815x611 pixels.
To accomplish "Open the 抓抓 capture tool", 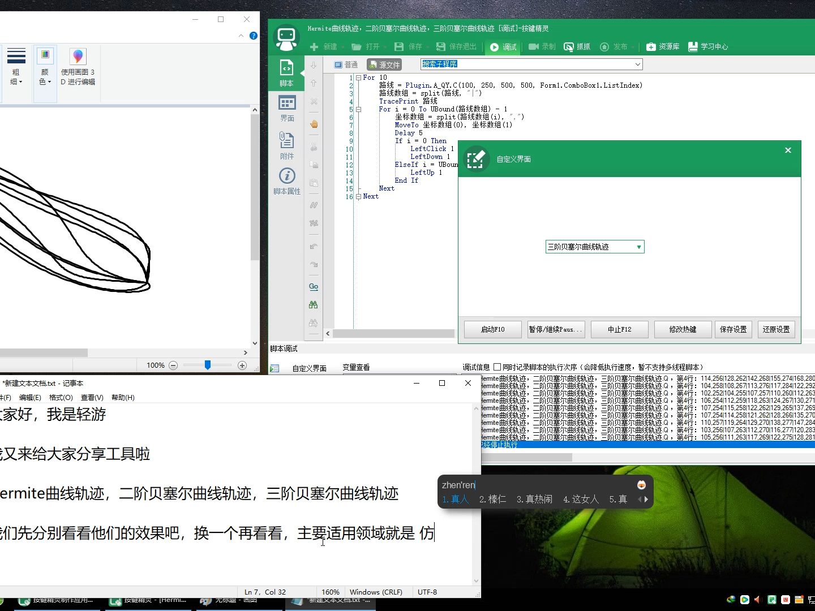I will tap(577, 47).
